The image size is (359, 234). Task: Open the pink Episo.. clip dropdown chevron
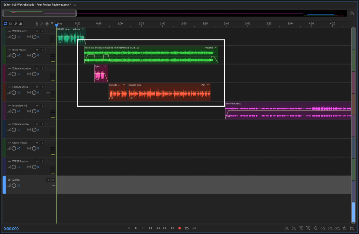[105, 66]
